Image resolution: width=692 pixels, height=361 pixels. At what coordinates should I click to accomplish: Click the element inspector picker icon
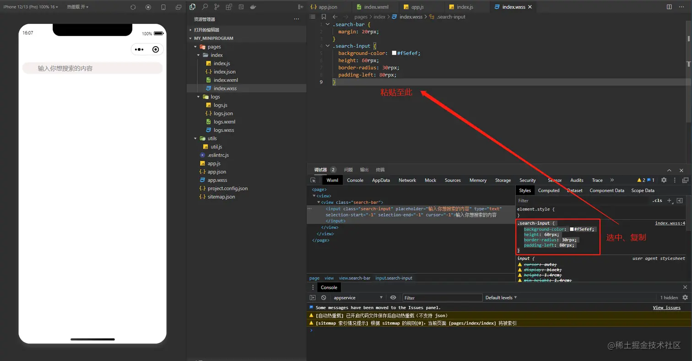[313, 180]
